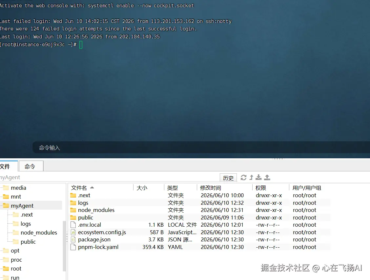Click the proc folder icon in tree
The width and height of the screenshot is (370, 280).
pyautogui.click(x=6, y=260)
